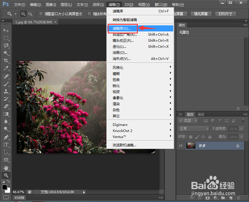Toggle Quick Mask mode

[x=6, y=197]
